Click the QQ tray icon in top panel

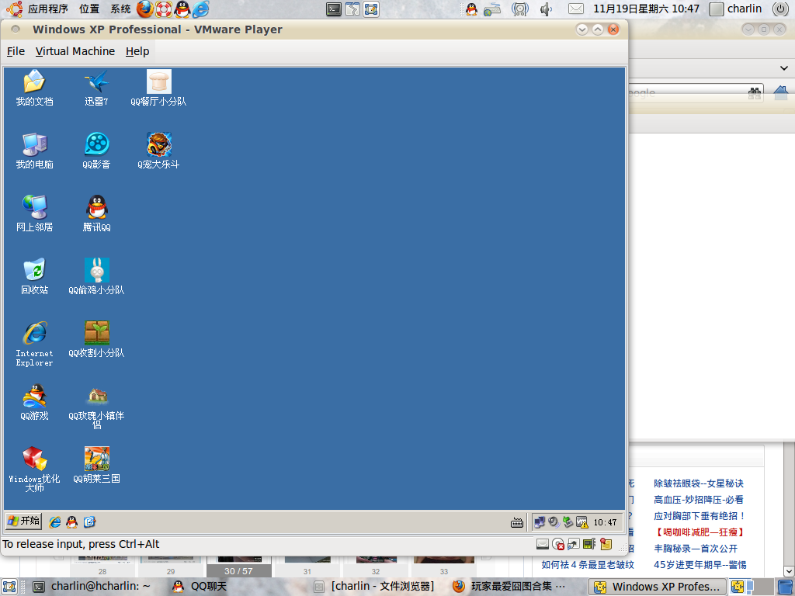pos(471,9)
